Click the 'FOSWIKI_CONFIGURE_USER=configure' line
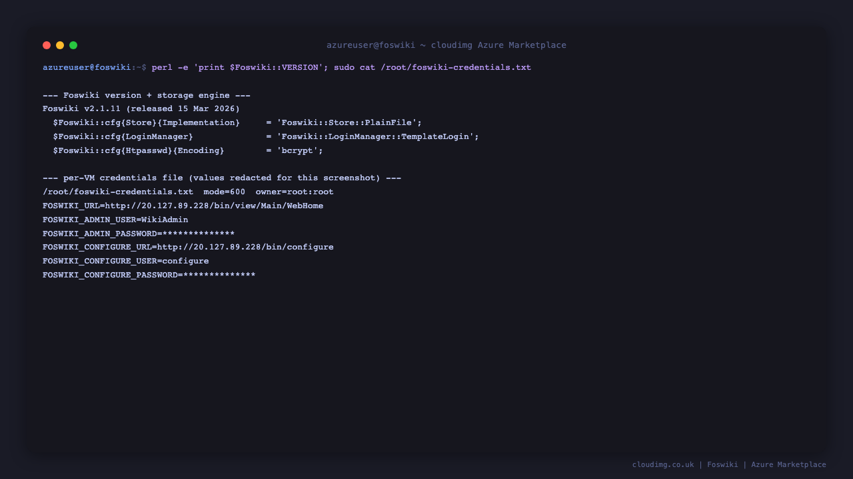Image resolution: width=853 pixels, height=479 pixels. click(x=126, y=261)
